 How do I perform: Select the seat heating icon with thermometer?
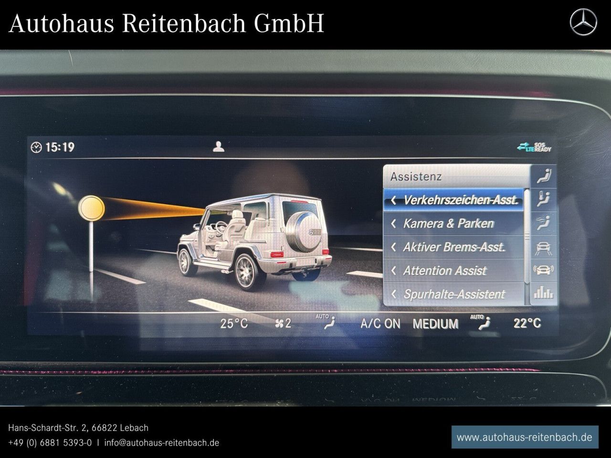tap(544, 199)
